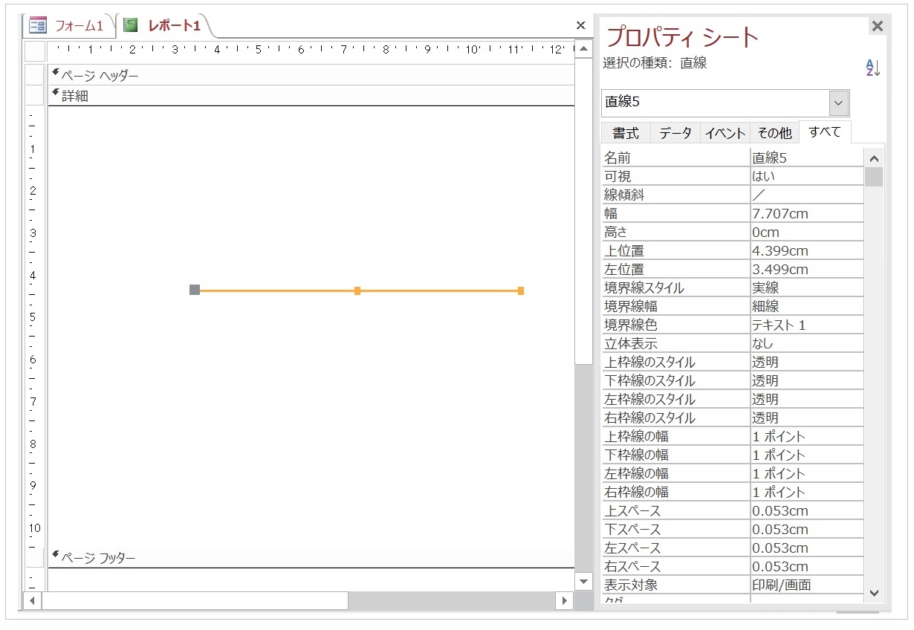Click the 高さ value 0cm
The width and height of the screenshot is (914, 630).
pos(807,232)
